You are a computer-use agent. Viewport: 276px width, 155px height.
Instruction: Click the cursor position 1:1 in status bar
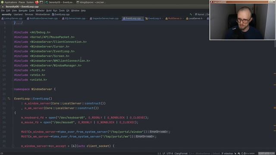tap(159, 153)
